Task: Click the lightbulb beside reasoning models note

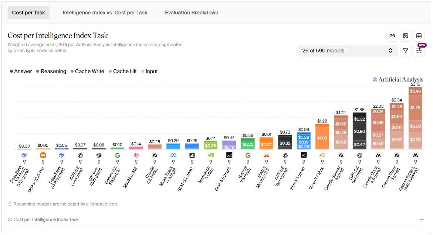Action: click(x=10, y=204)
